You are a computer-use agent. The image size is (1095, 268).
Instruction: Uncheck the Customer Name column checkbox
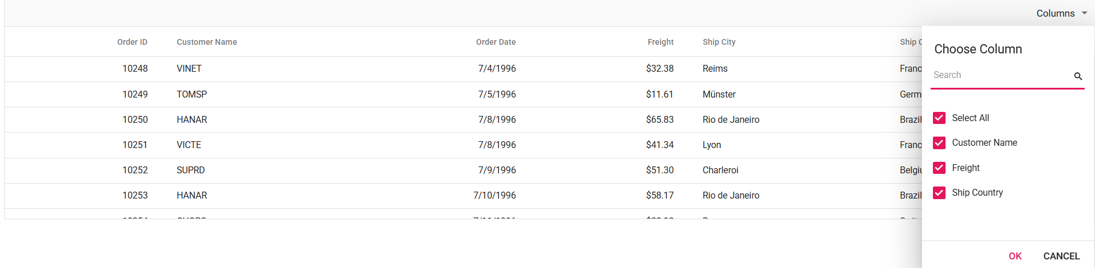939,142
